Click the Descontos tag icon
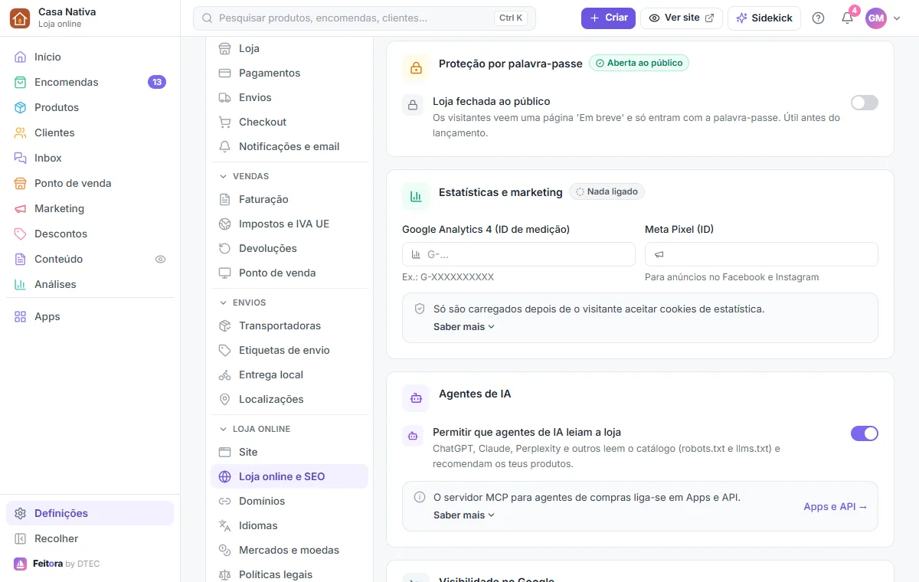 [21, 234]
